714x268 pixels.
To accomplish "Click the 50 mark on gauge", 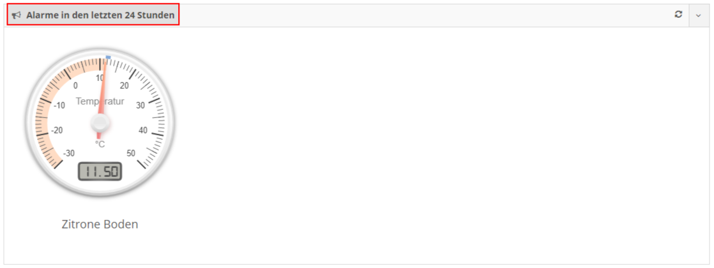I will click(131, 153).
